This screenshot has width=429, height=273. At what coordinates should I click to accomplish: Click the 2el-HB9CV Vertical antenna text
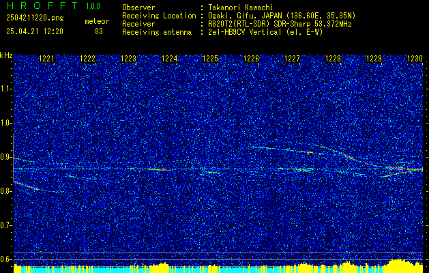(265, 32)
